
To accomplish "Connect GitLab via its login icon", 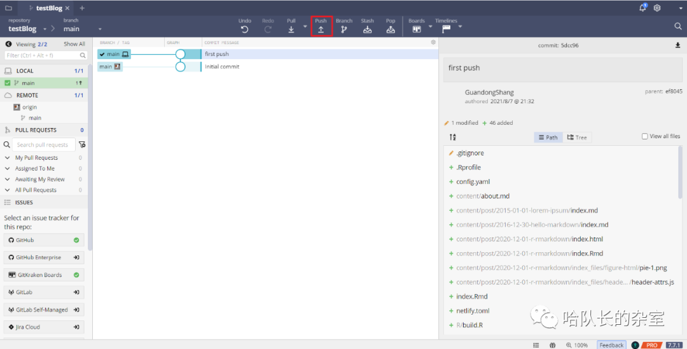I will click(x=76, y=292).
